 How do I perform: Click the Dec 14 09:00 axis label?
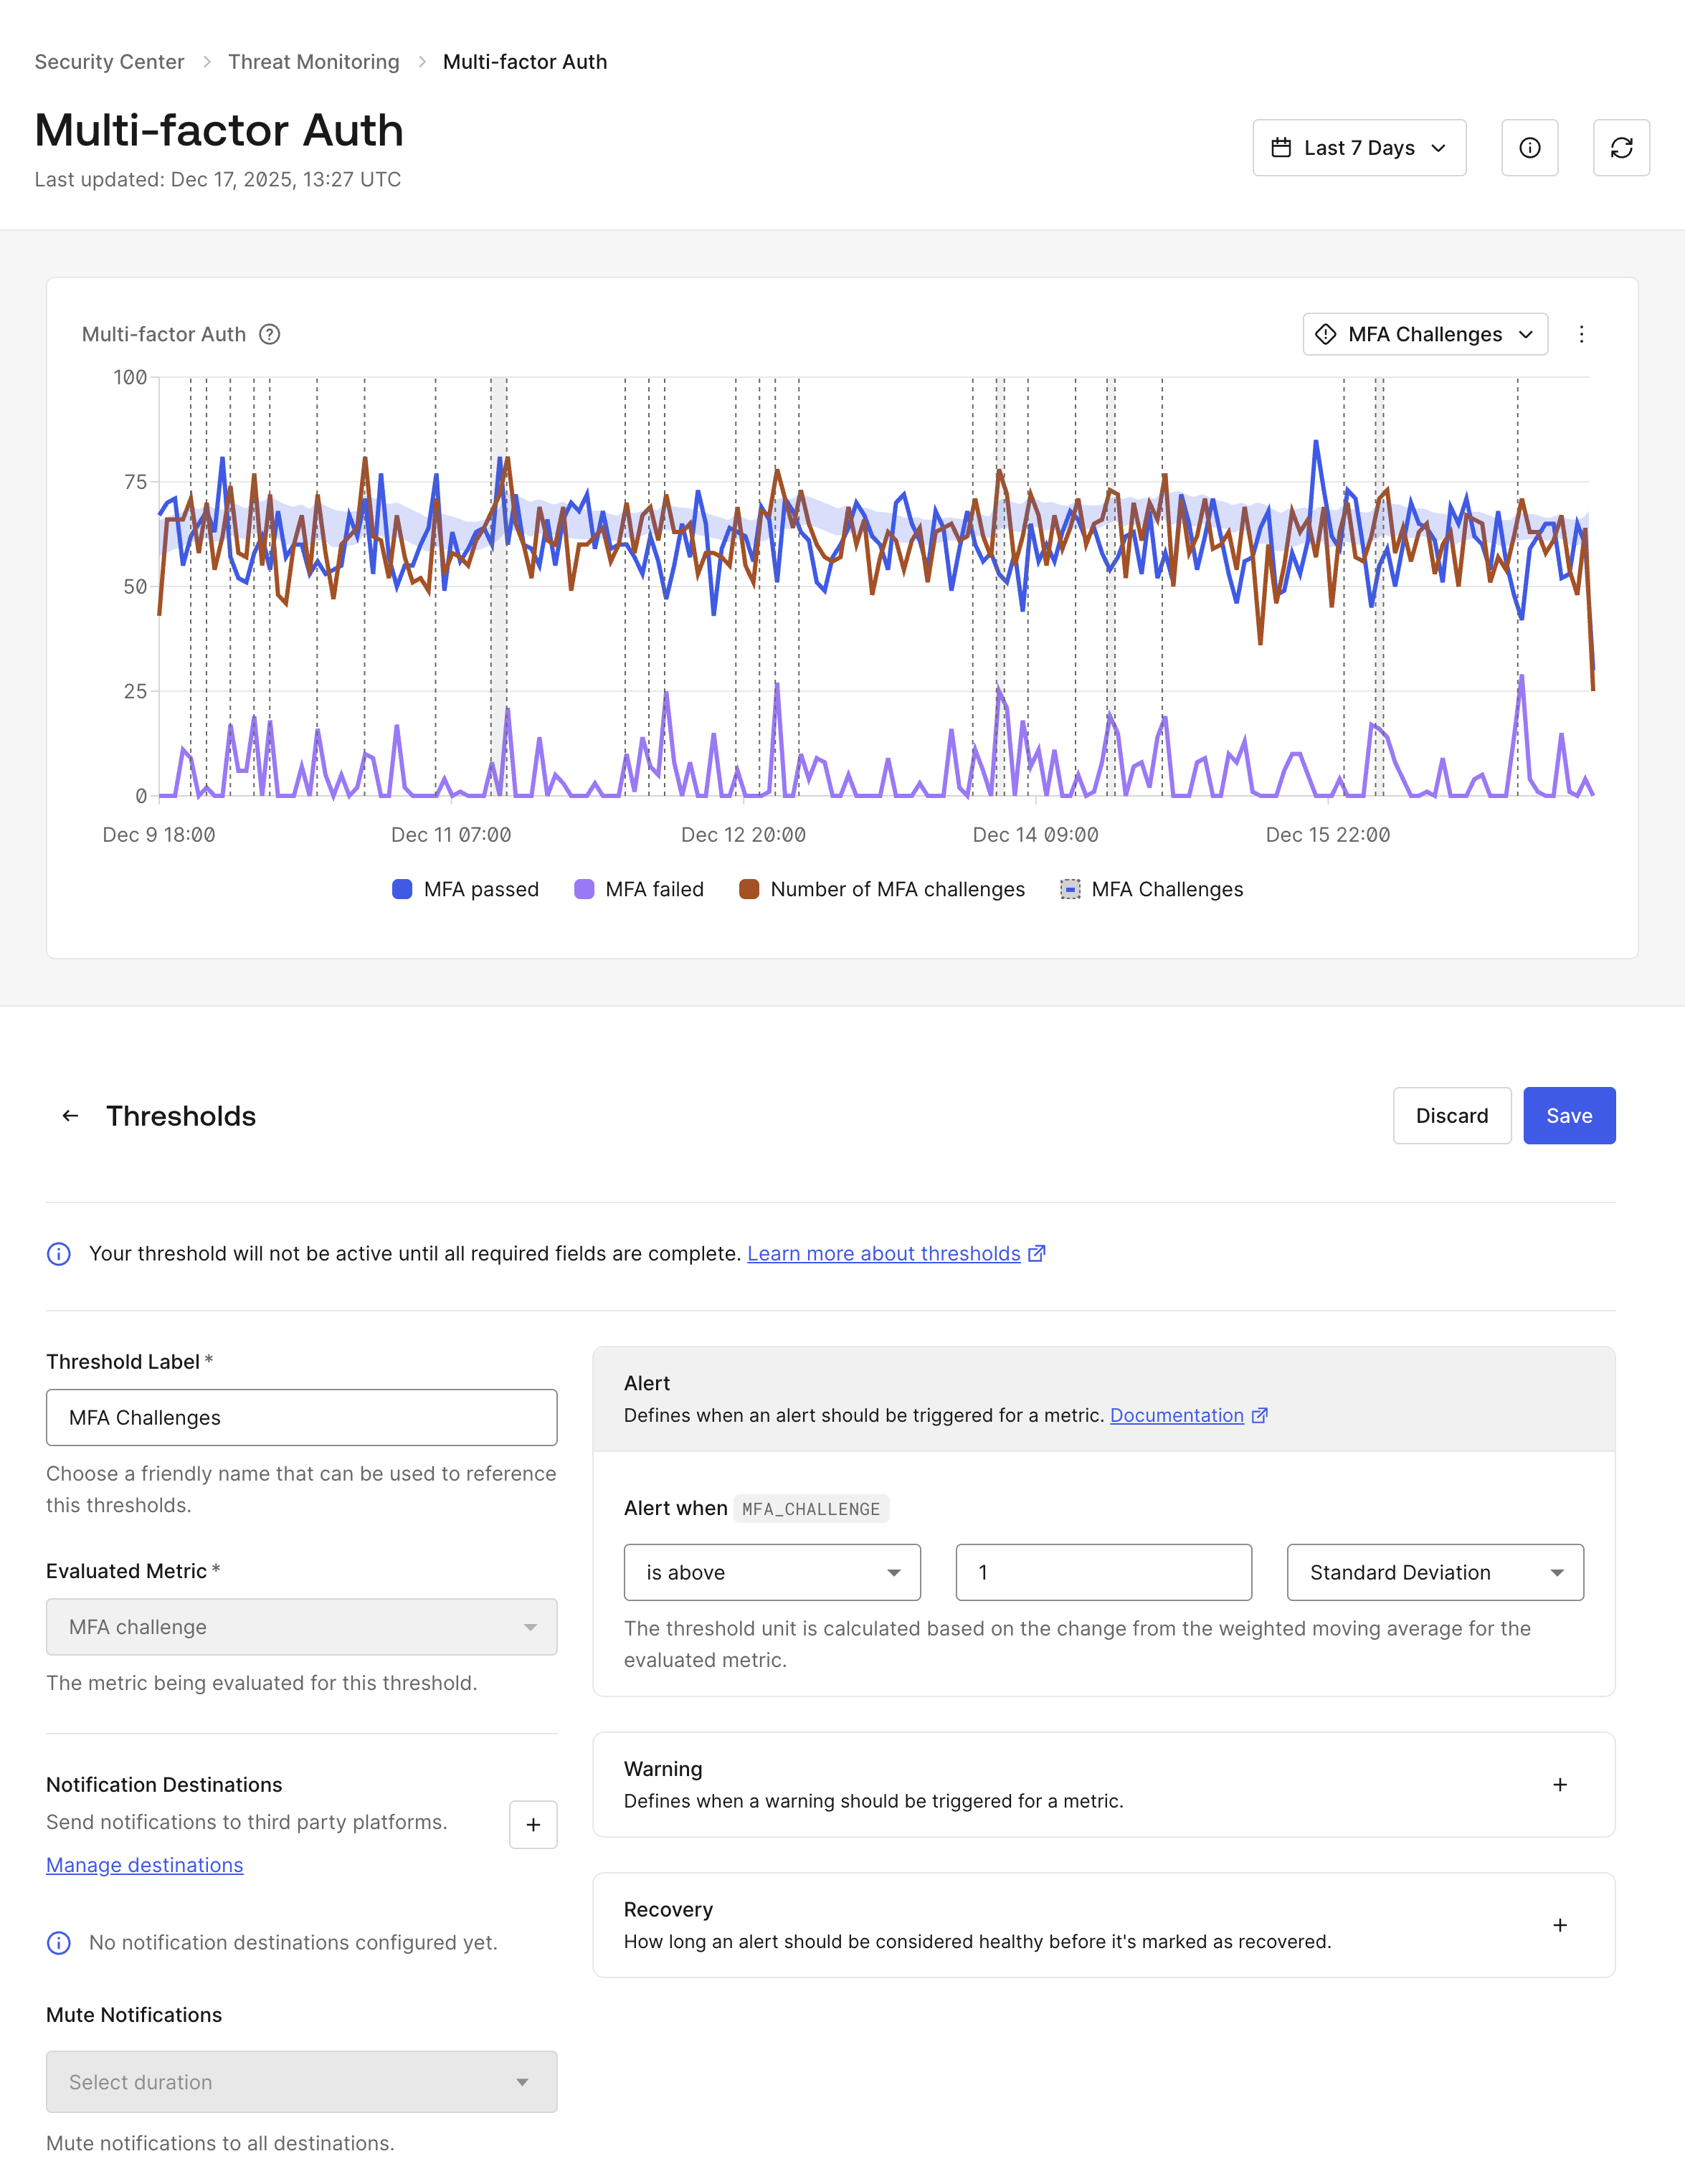coord(1035,835)
